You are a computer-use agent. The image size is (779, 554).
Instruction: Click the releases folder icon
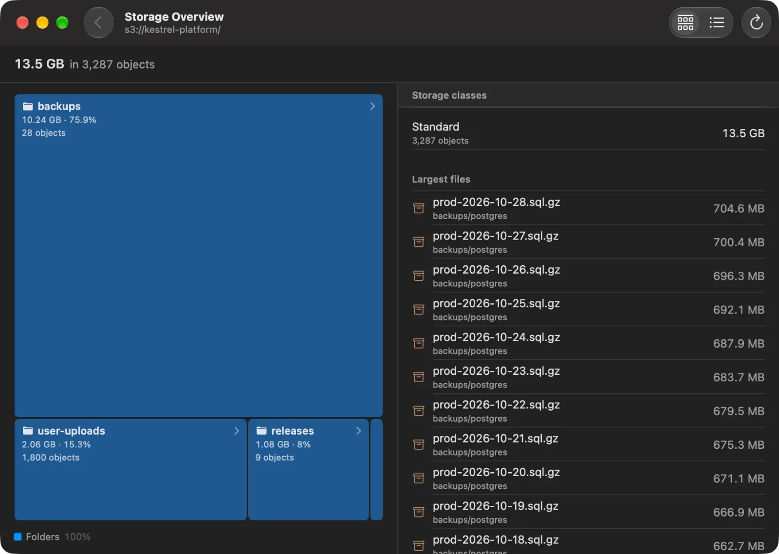(261, 431)
